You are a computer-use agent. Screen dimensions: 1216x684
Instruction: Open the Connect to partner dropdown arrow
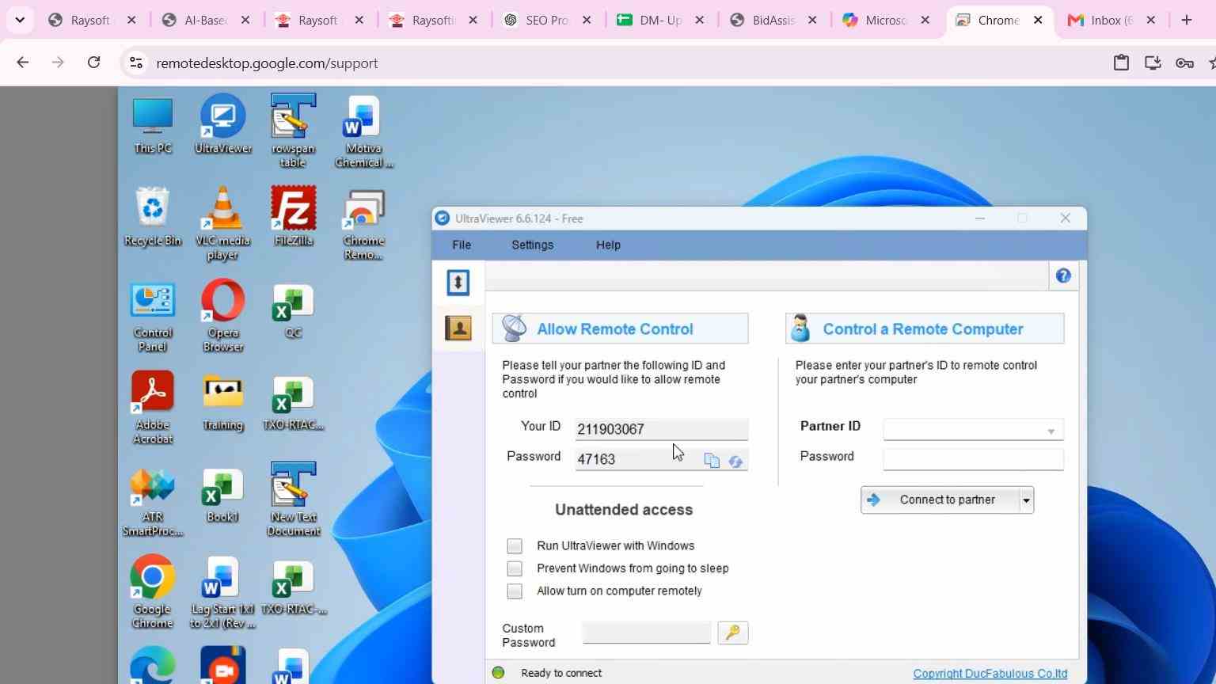pos(1026,500)
